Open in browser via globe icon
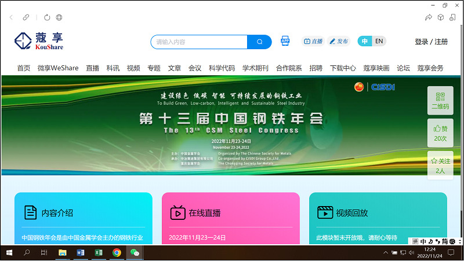This screenshot has width=464, height=261. [x=59, y=17]
